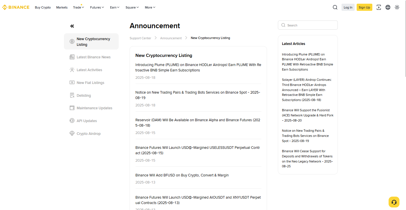The width and height of the screenshot is (406, 210).
Task: Click the download app icon
Action: pyautogui.click(x=379, y=7)
